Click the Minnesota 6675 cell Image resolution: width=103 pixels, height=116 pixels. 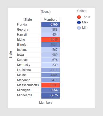pos(50,95)
